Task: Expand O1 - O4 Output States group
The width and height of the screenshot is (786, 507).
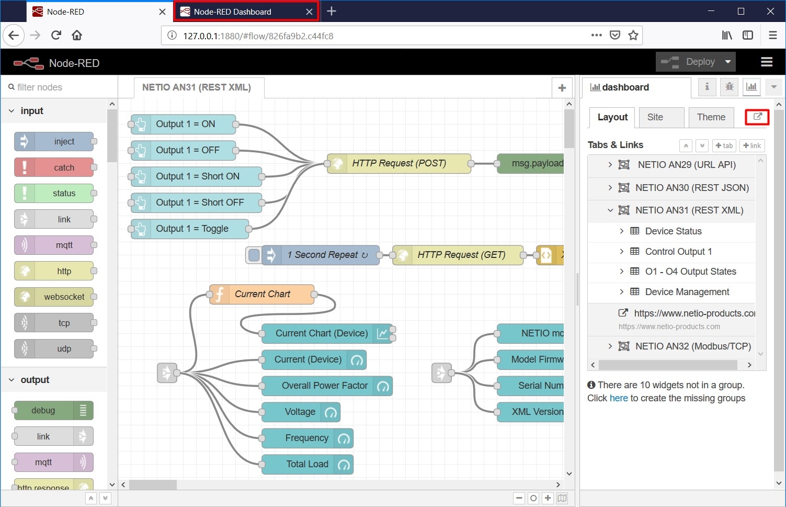Action: click(621, 271)
